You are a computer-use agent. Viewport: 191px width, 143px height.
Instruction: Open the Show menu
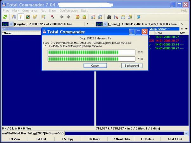tap(52, 10)
